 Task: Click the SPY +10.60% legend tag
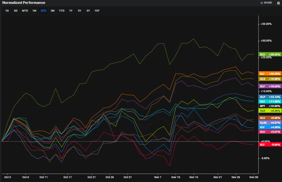tap(270, 106)
